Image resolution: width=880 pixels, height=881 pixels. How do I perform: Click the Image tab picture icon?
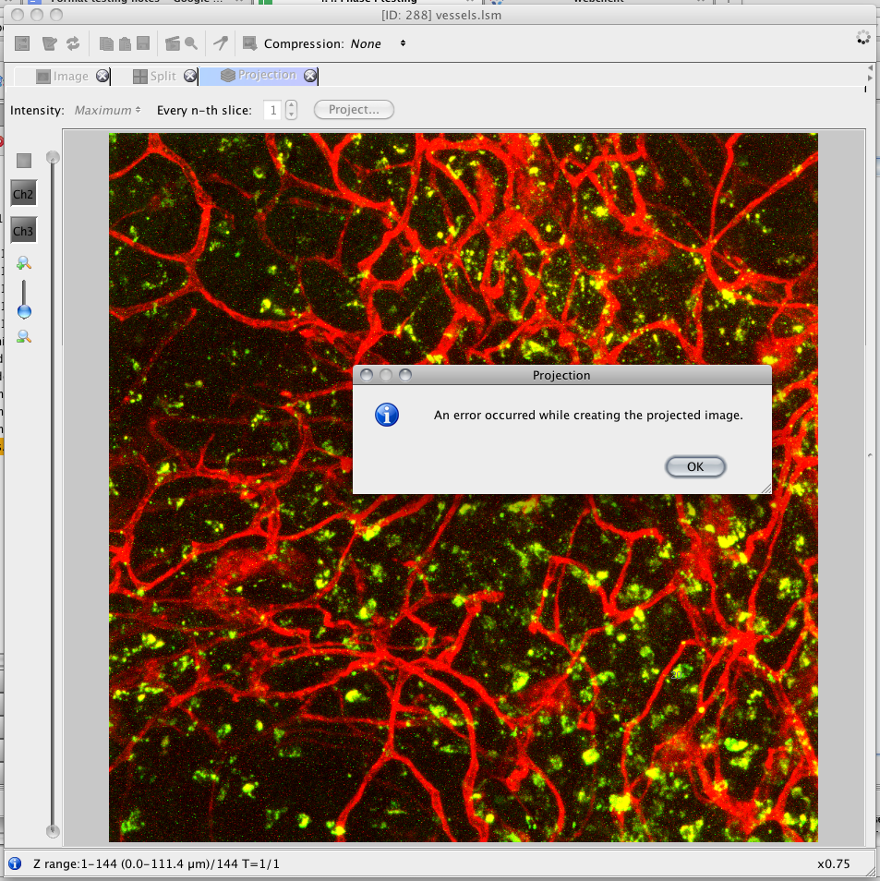coord(43,77)
